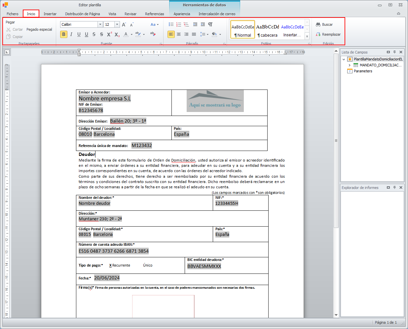The image size is (408, 329).
Task: Click the clear formatting eraser icon
Action: tap(153, 34)
